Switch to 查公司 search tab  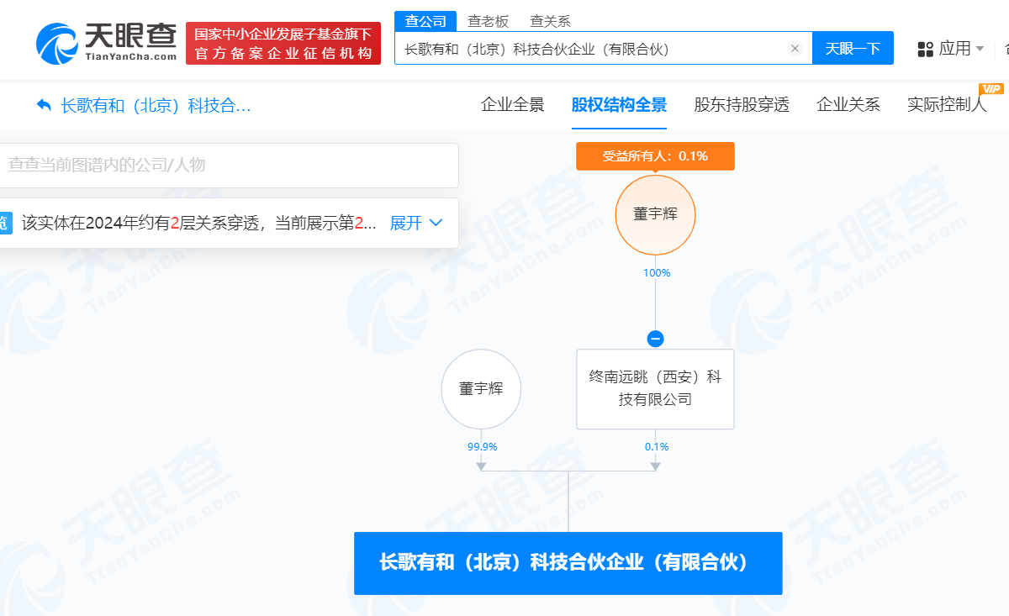[425, 21]
